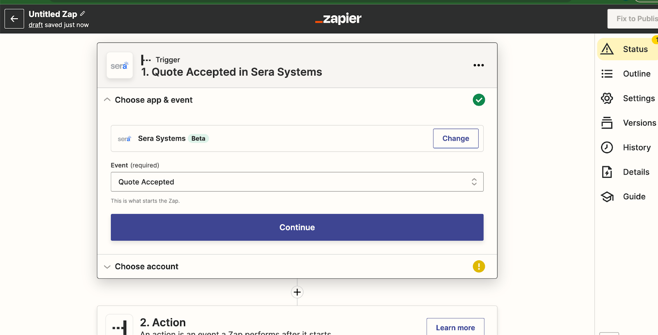Viewport: 658px width, 335px height.
Task: Select the History sidebar tab
Action: 628,147
